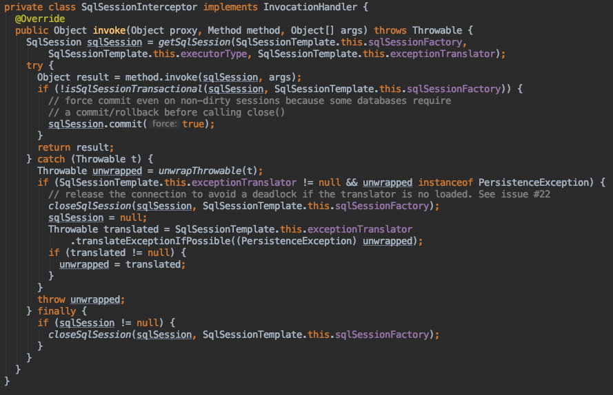Click the getSqlSession method call
Image resolution: width=613 pixels, height=395 pixels.
pyautogui.click(x=194, y=42)
